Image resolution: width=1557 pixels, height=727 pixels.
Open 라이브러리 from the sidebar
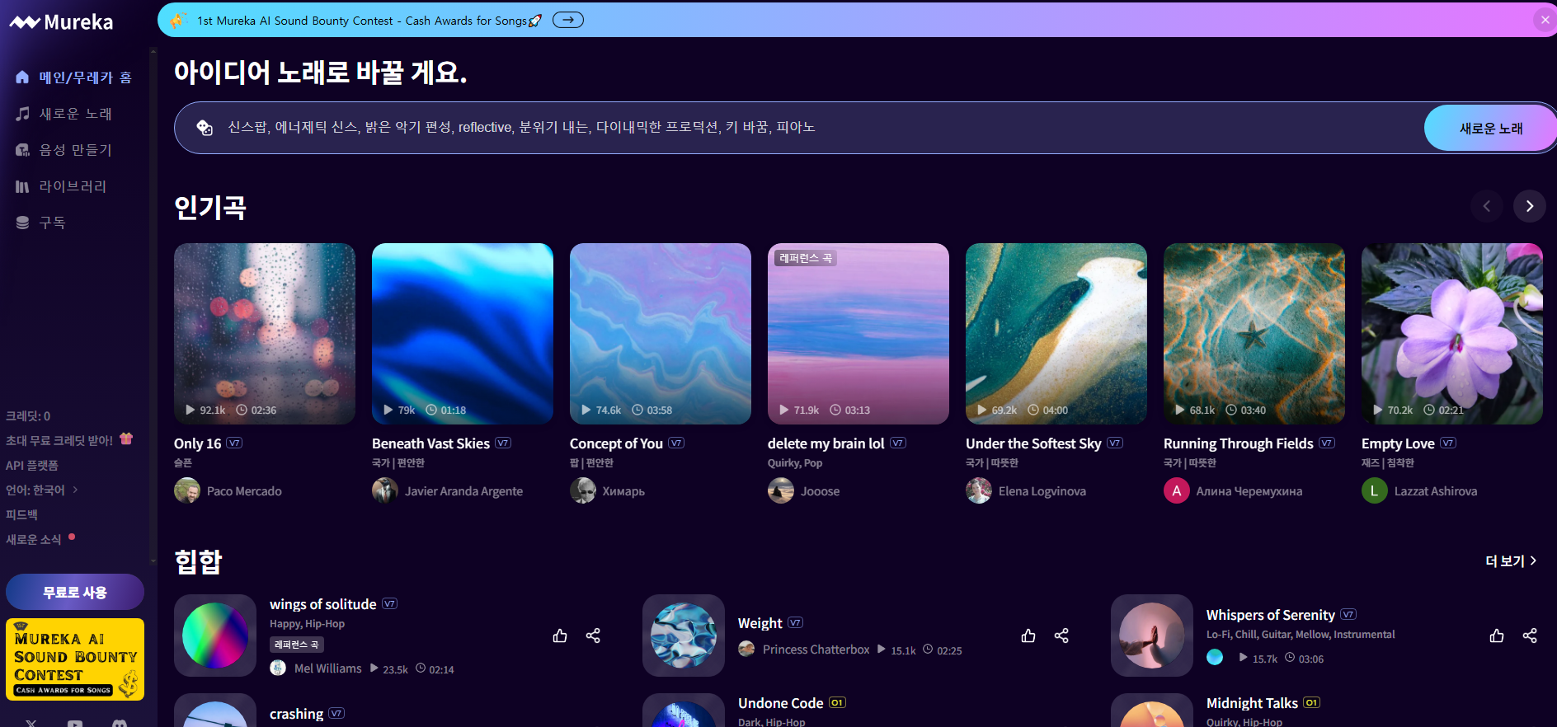(73, 186)
